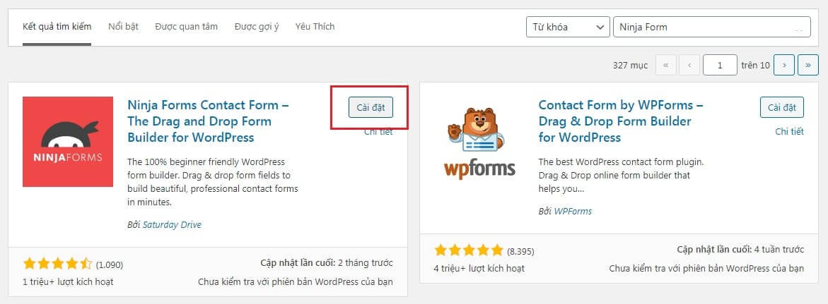Open the Được quan tâm tab
Image resolution: width=828 pixels, height=304 pixels.
187,26
